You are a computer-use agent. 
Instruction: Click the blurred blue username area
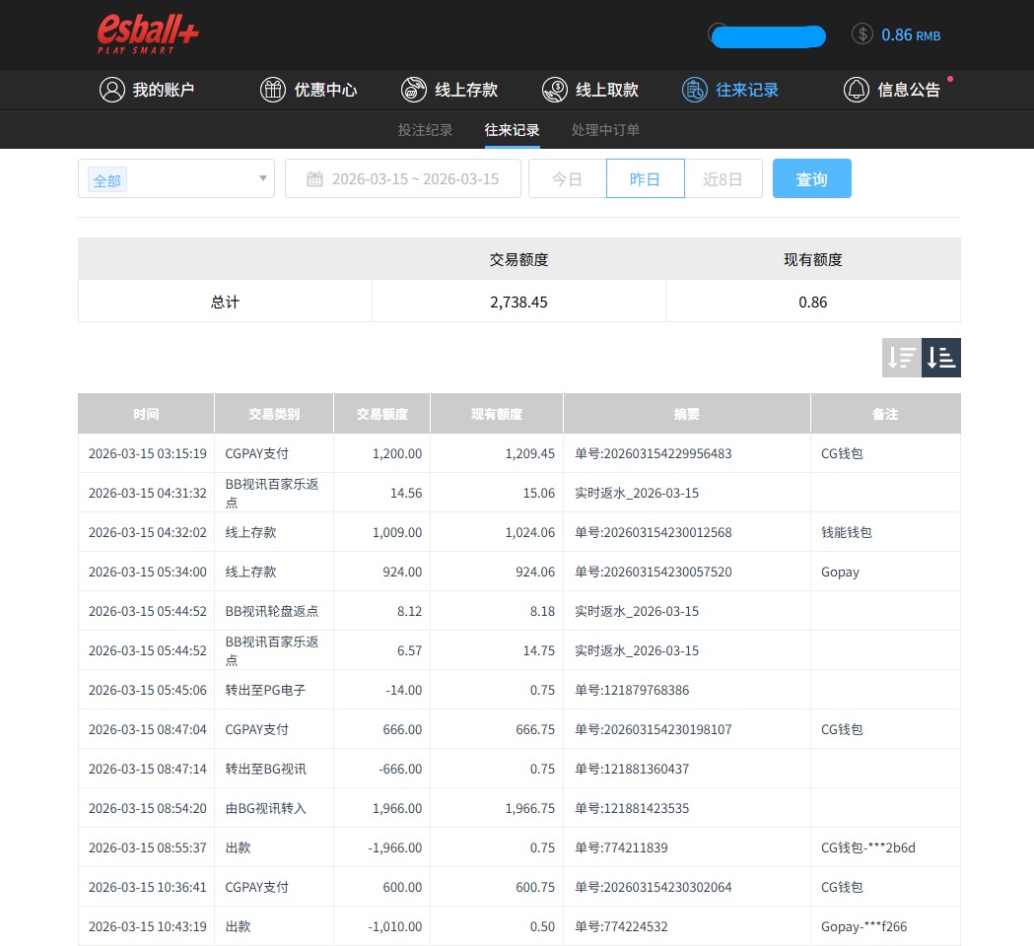[x=766, y=35]
